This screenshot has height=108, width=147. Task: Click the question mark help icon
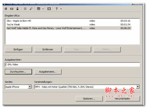click(56, 9)
